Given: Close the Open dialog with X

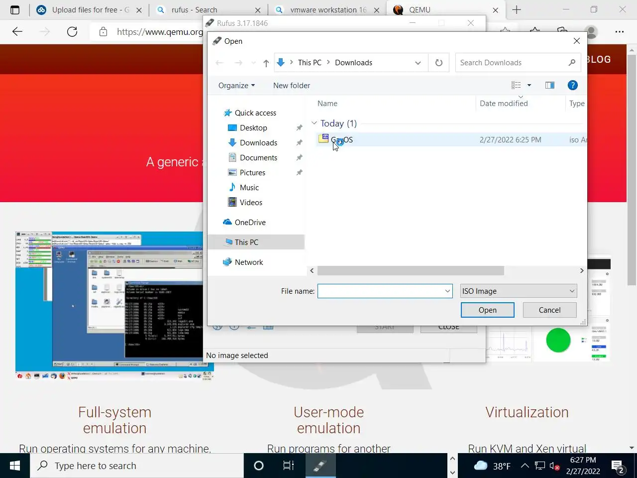Looking at the screenshot, I should click(x=577, y=41).
